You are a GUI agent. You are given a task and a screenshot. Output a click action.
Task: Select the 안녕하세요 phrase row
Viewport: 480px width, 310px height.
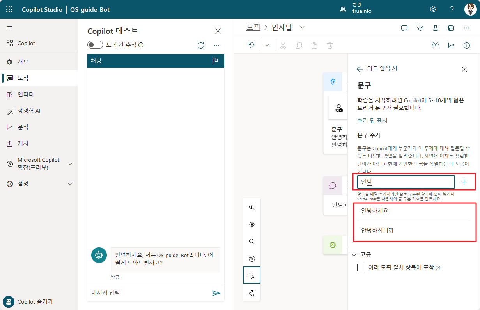(x=414, y=211)
